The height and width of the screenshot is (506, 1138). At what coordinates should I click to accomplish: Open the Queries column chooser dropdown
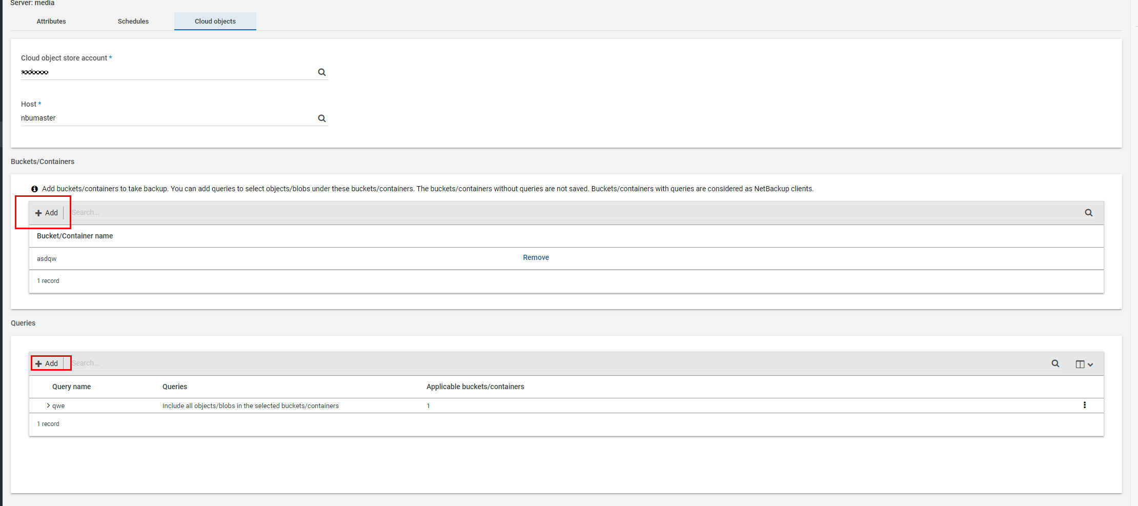pos(1084,364)
